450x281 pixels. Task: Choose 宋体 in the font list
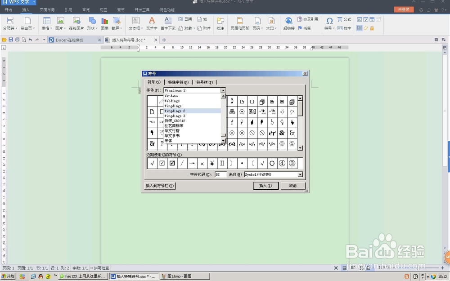(192, 141)
